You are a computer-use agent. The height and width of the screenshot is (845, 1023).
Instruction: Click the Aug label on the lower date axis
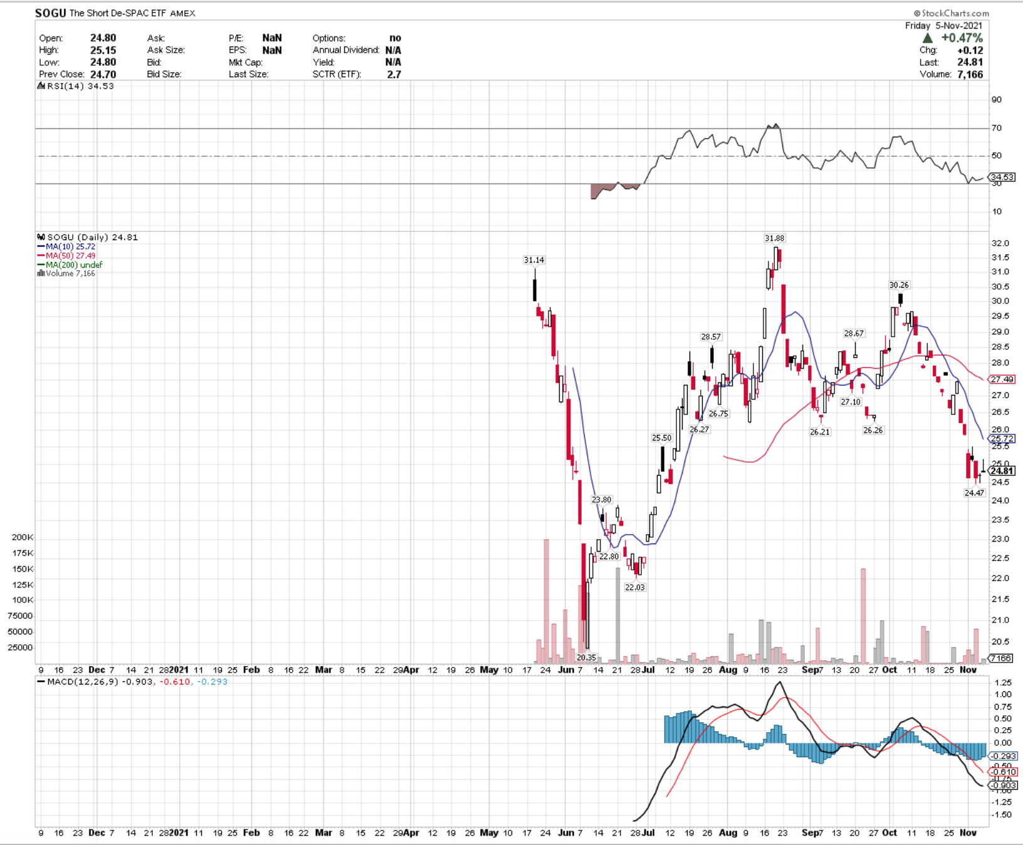pyautogui.click(x=728, y=832)
